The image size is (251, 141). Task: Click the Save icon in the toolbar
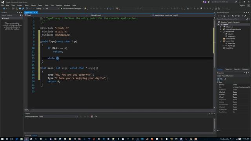[x=20, y=9]
